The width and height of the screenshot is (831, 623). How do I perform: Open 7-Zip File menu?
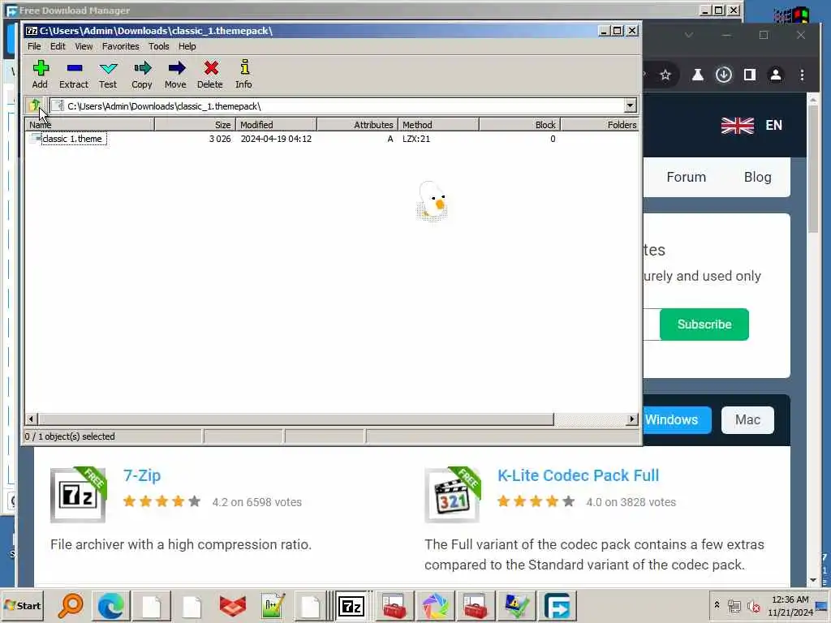coord(34,46)
